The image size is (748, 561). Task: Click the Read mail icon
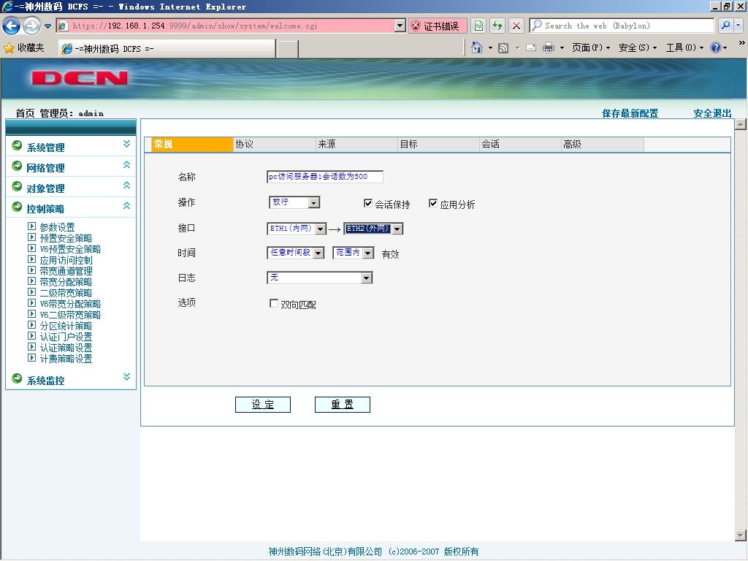(x=531, y=47)
